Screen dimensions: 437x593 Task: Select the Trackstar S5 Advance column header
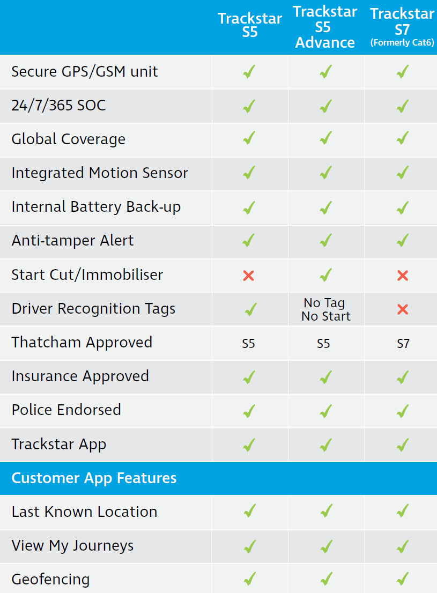tap(325, 27)
